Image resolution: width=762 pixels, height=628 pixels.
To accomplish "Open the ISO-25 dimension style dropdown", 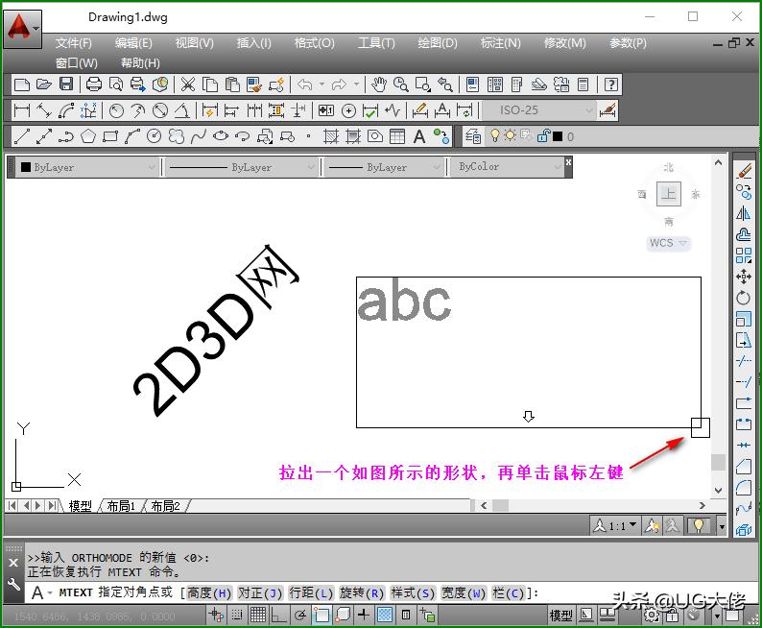I will [x=538, y=110].
